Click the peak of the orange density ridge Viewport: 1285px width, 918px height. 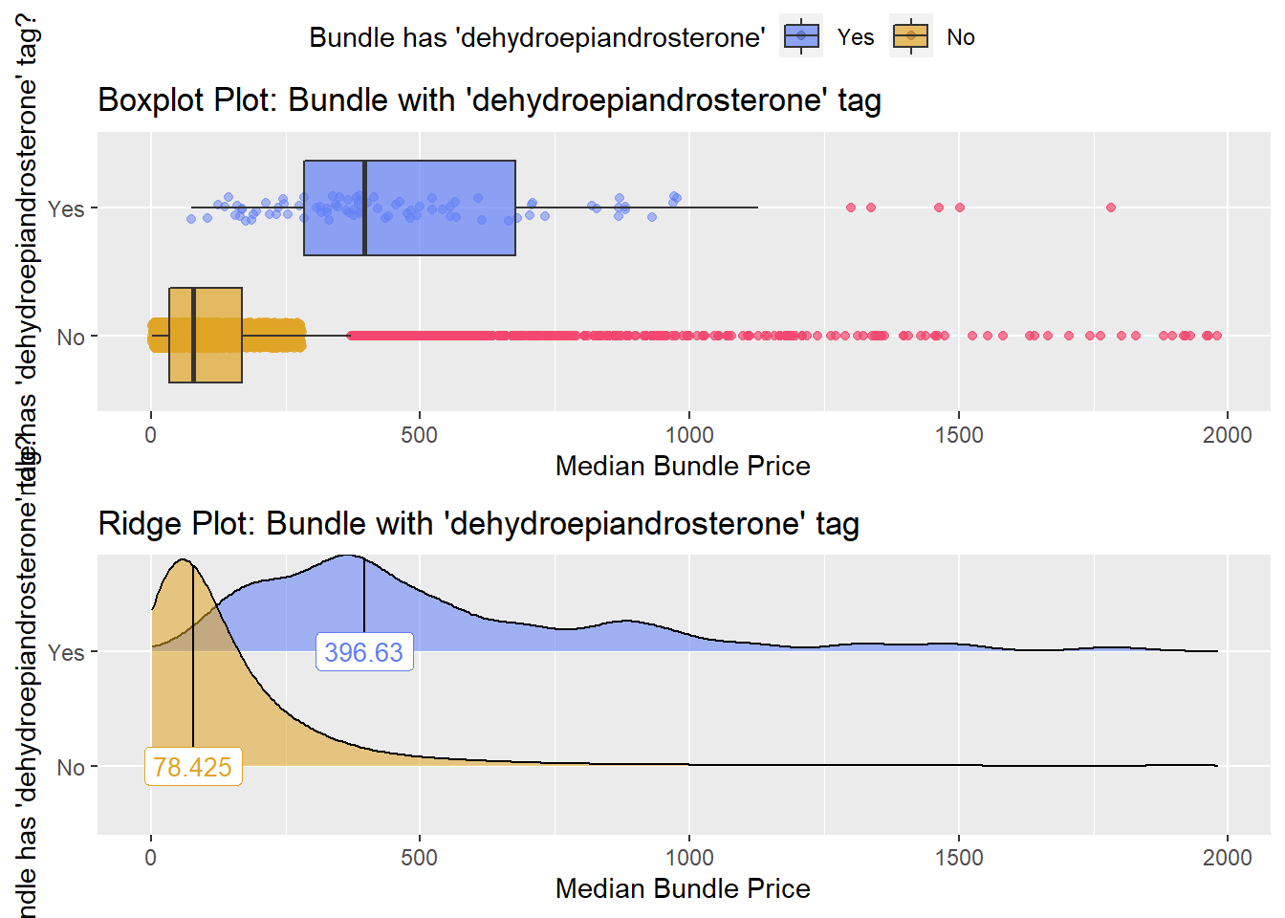click(x=182, y=561)
